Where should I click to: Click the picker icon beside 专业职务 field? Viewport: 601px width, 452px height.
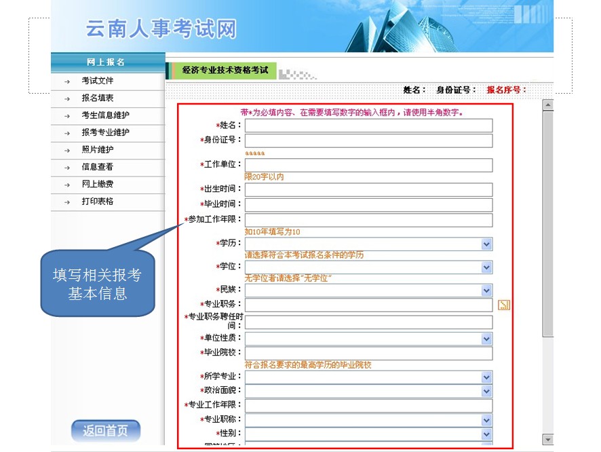[503, 305]
